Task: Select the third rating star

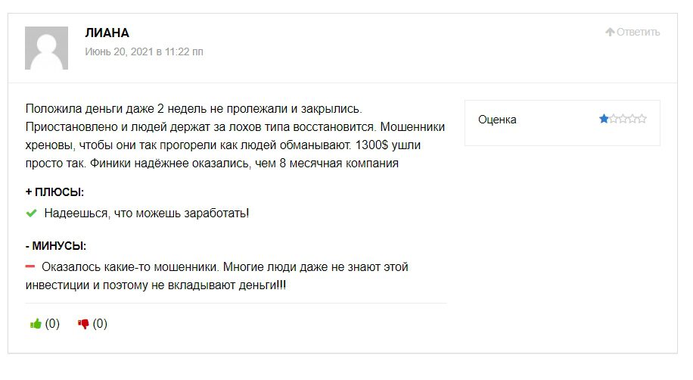Action: 623,119
